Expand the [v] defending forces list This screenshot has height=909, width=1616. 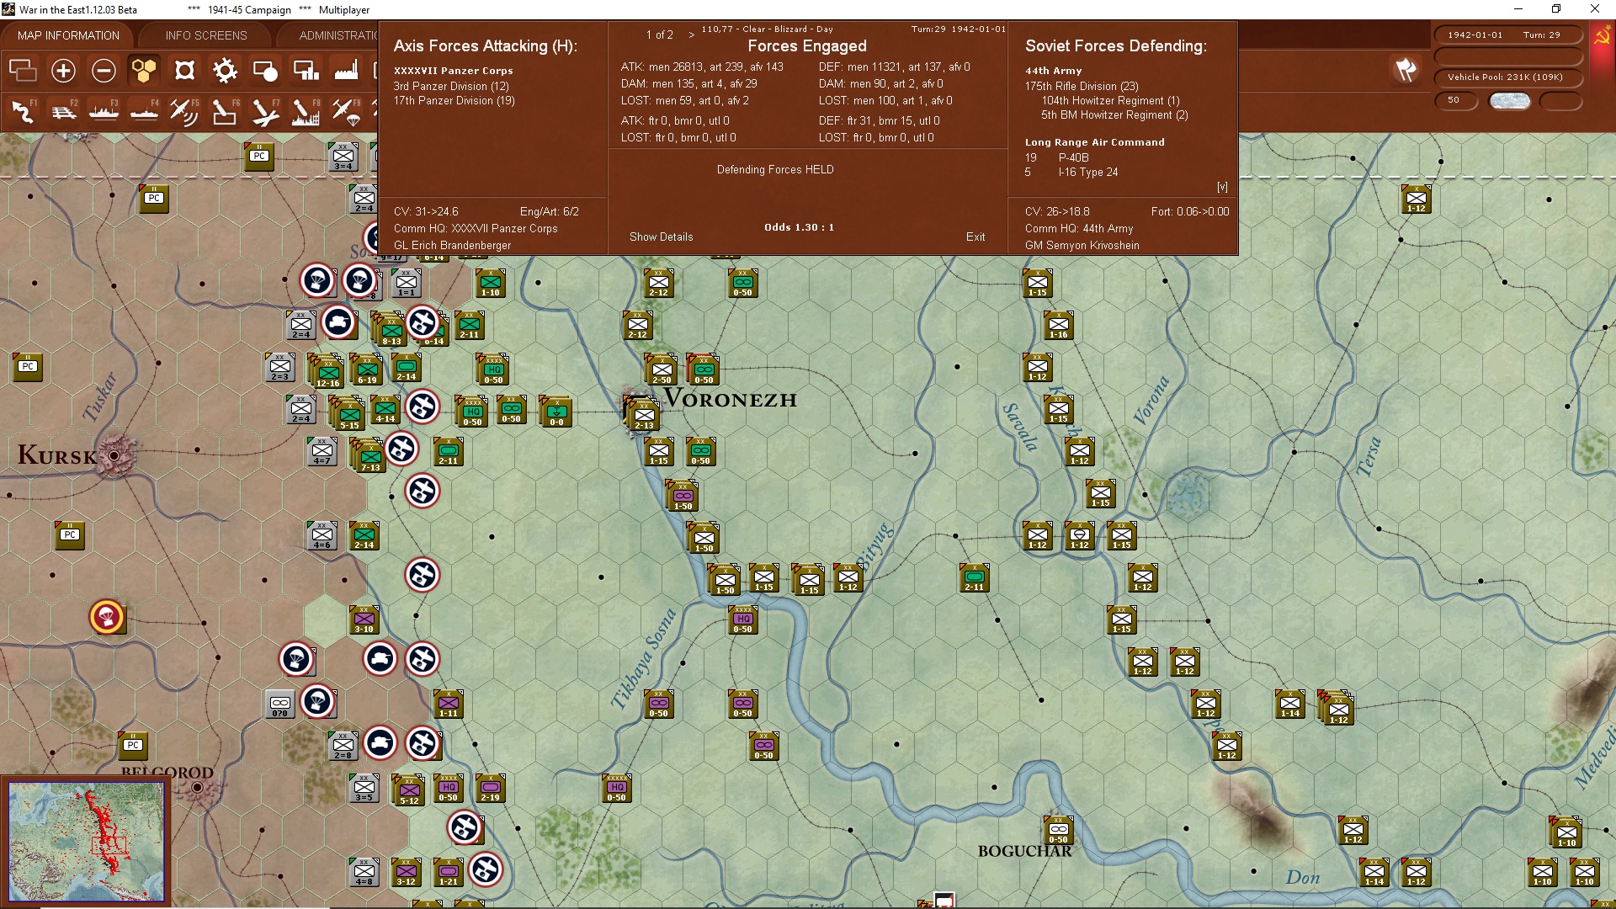click(1222, 187)
